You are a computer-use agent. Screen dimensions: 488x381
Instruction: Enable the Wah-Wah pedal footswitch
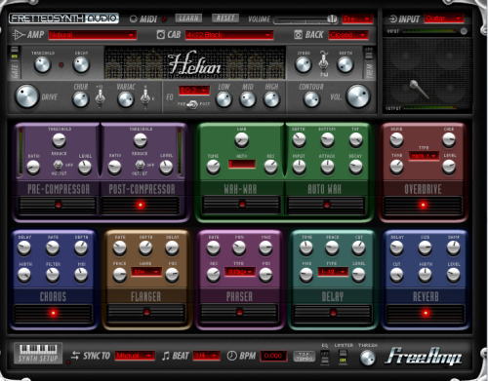coord(241,205)
